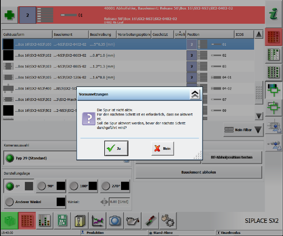283x236 pixels.
Task: Collapse the Voraussetzungen dialog with chevrons
Action: pos(195,94)
